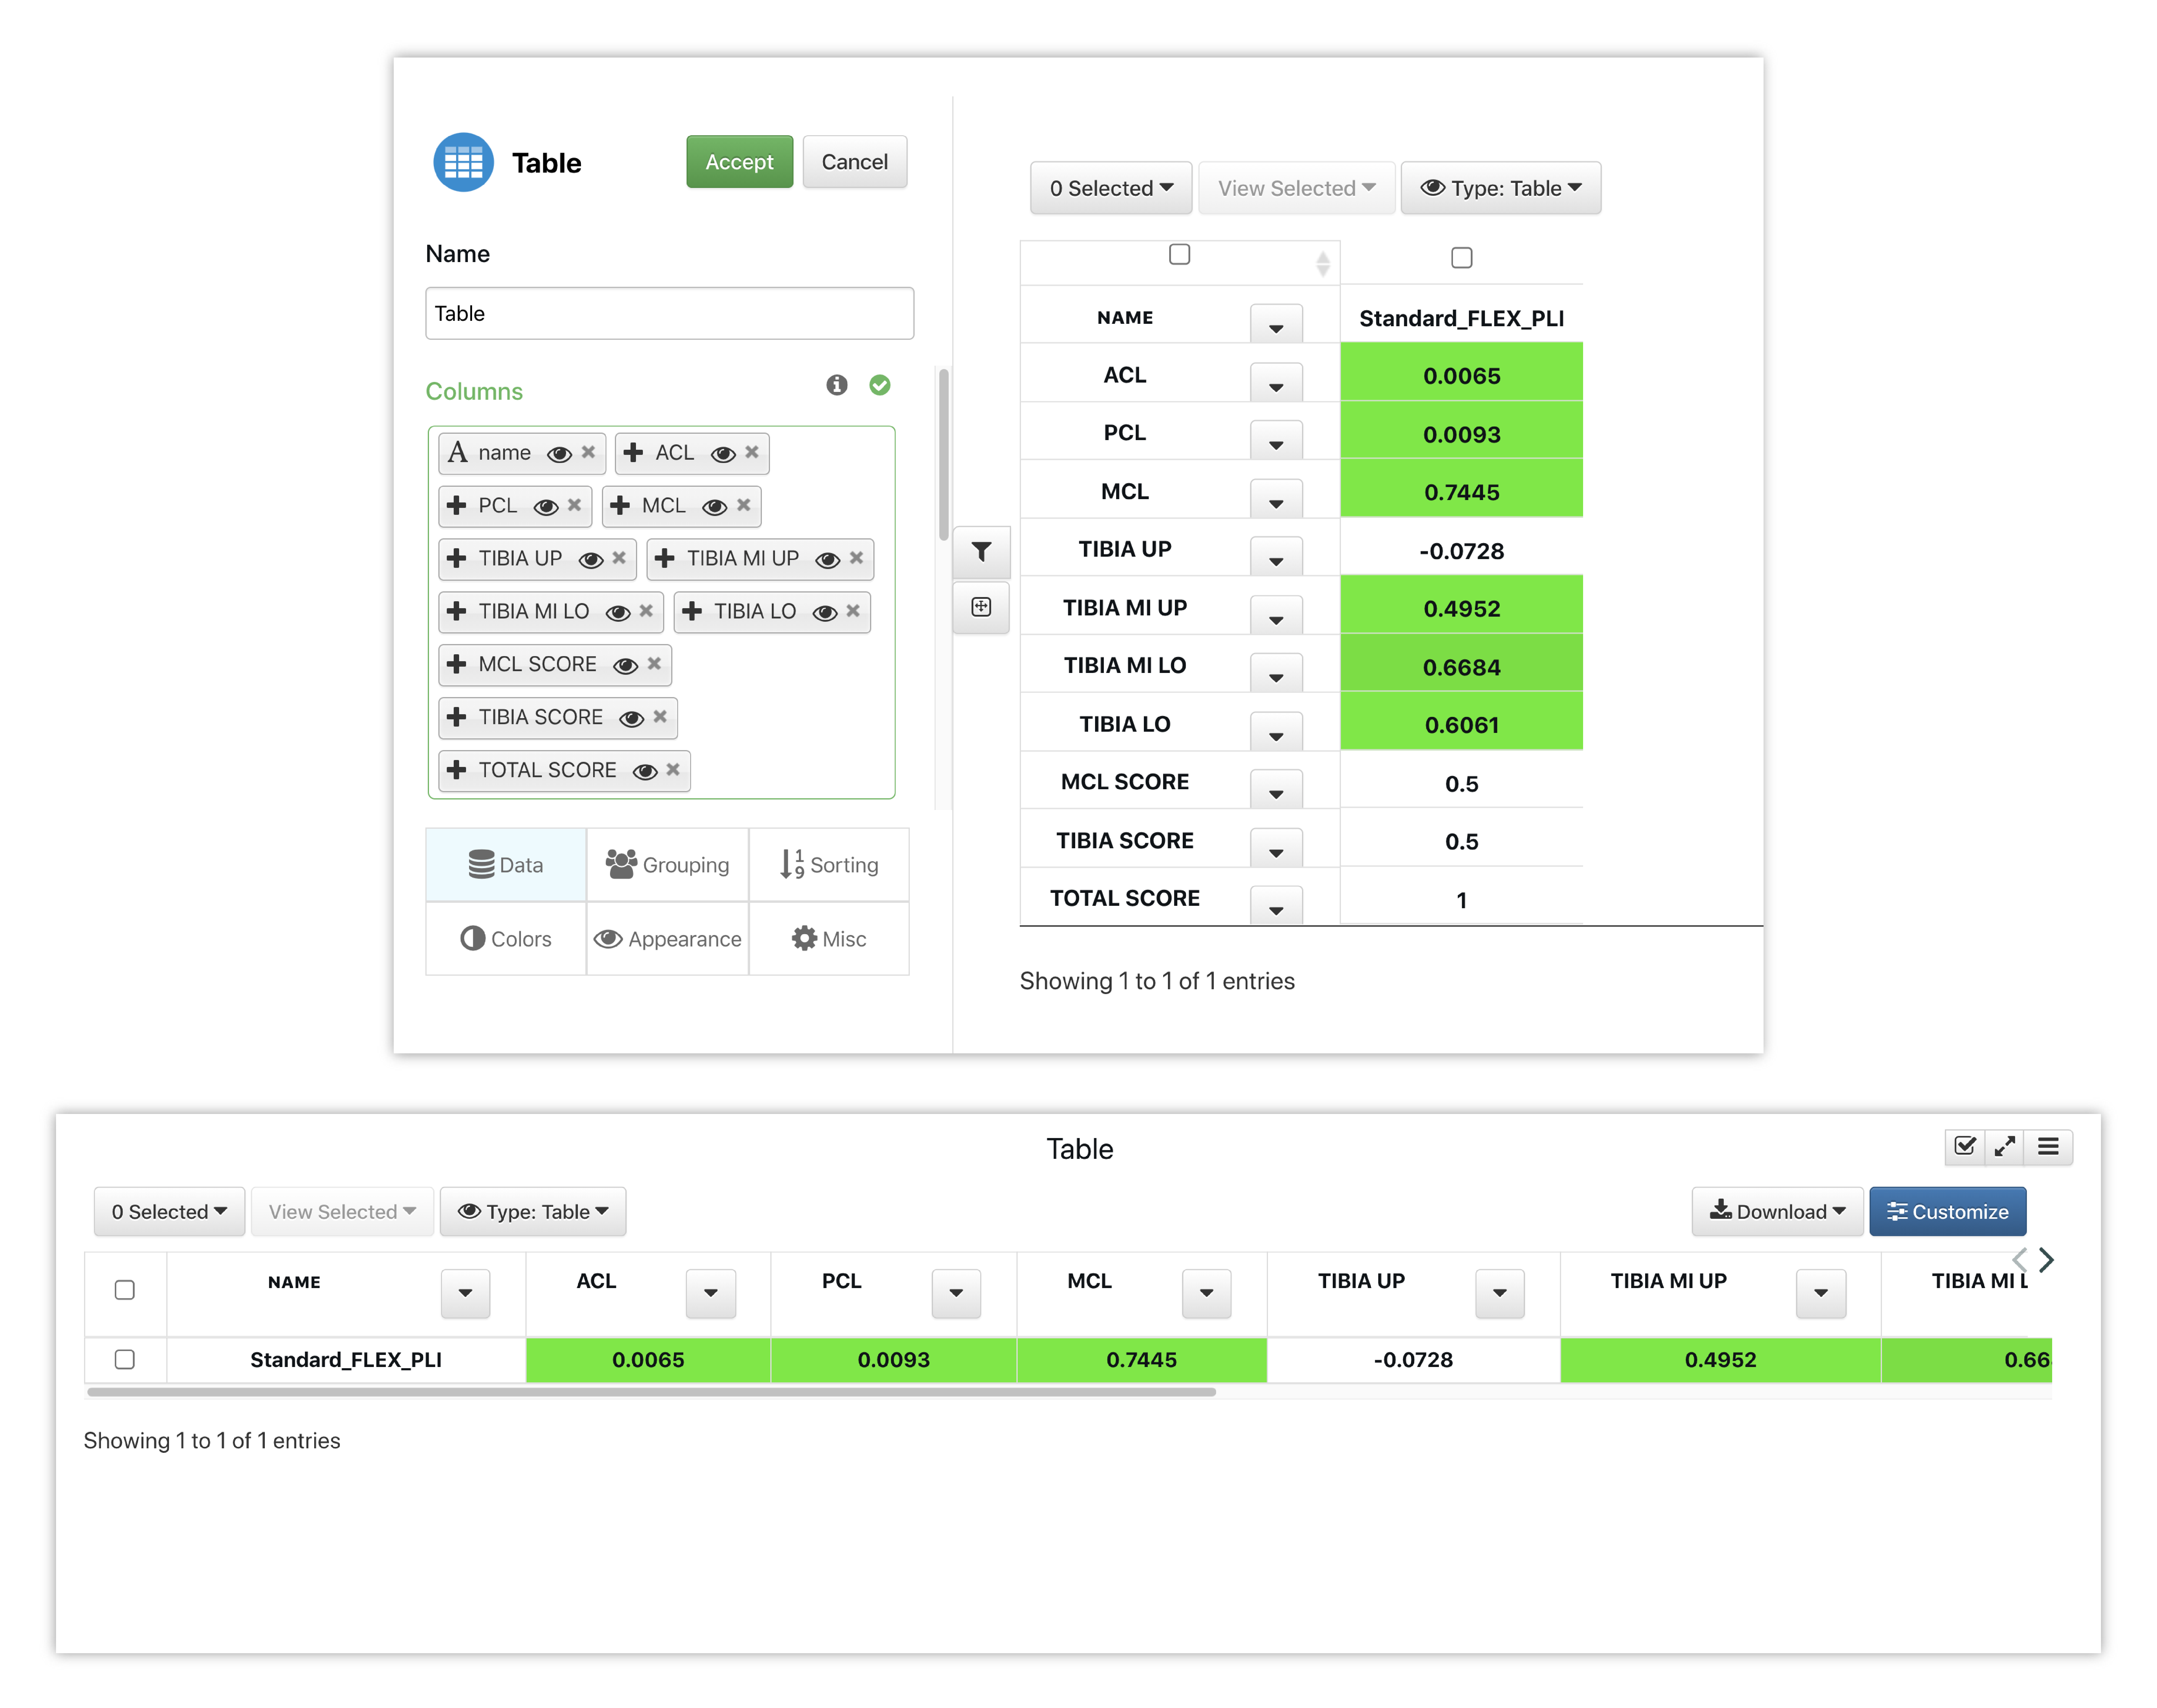Click the plus icon on TIBIA LO chip
The width and height of the screenshot is (2157, 1708).
pyautogui.click(x=692, y=611)
